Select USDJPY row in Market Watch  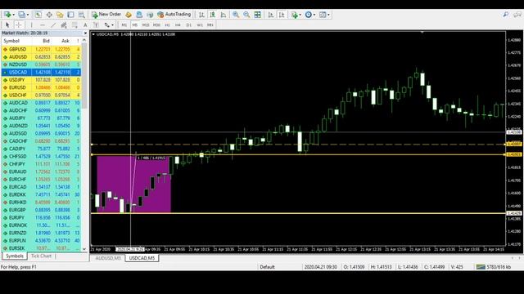[41, 80]
